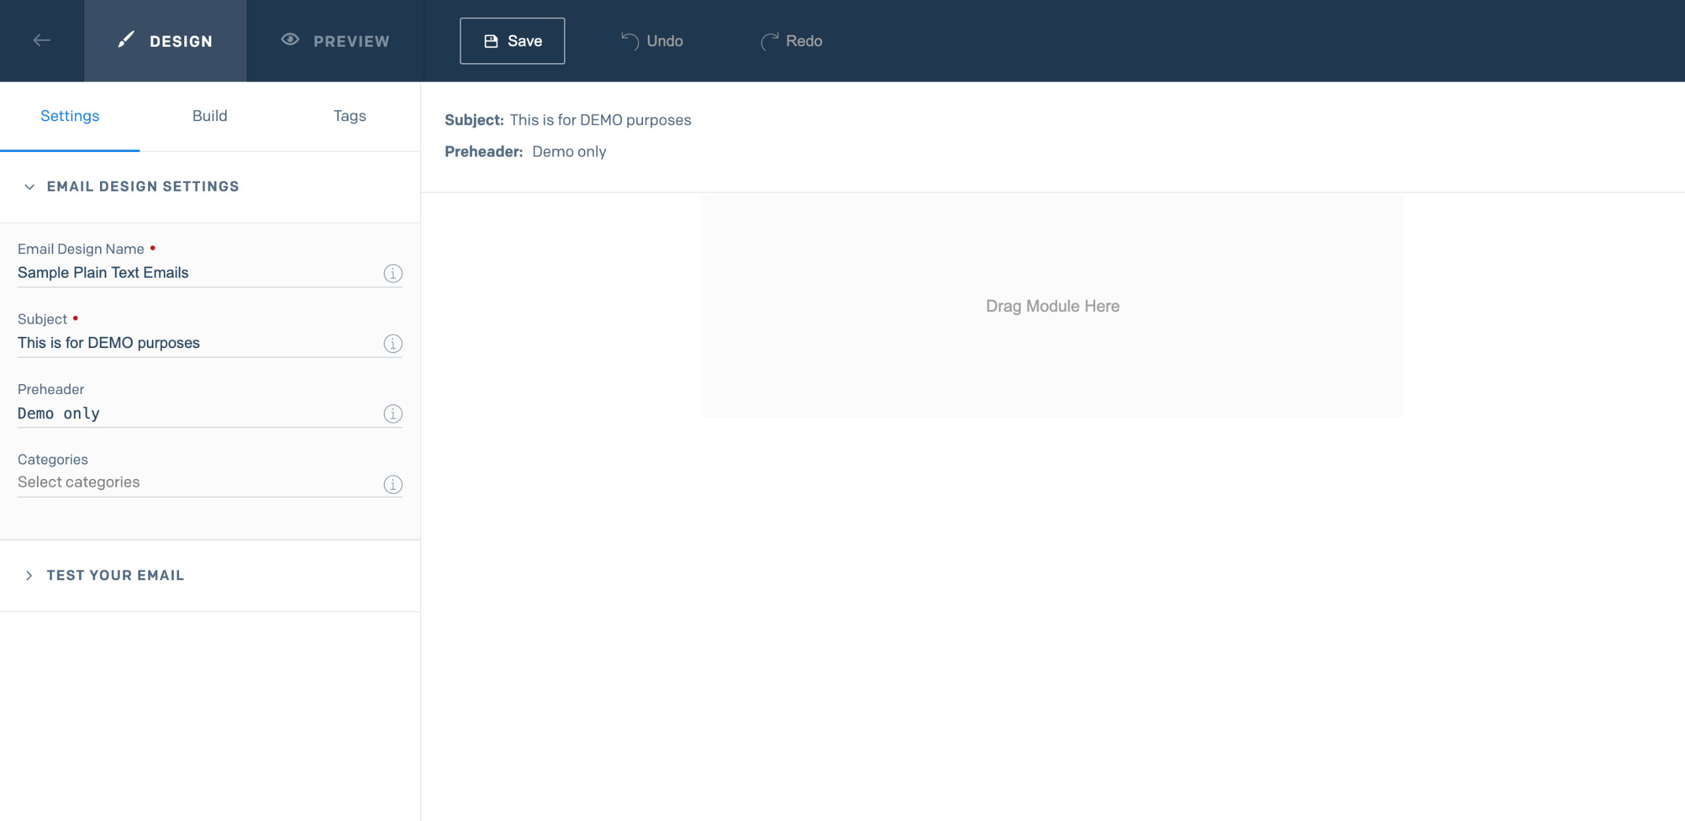Click the Redo button
This screenshot has width=1685, height=821.
point(791,41)
